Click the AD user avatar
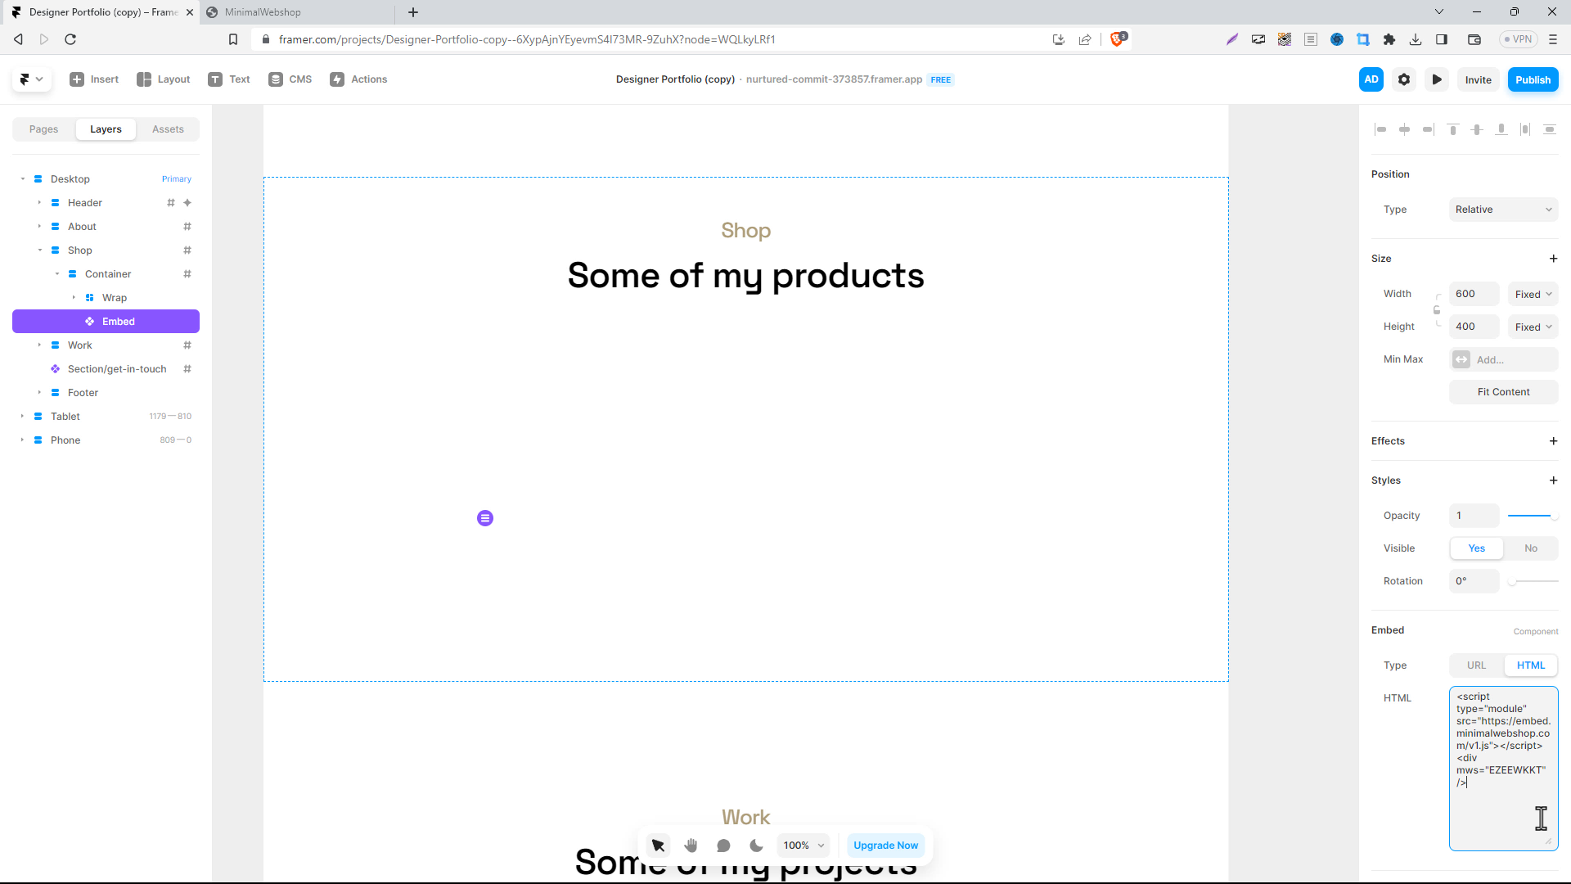 pyautogui.click(x=1371, y=79)
